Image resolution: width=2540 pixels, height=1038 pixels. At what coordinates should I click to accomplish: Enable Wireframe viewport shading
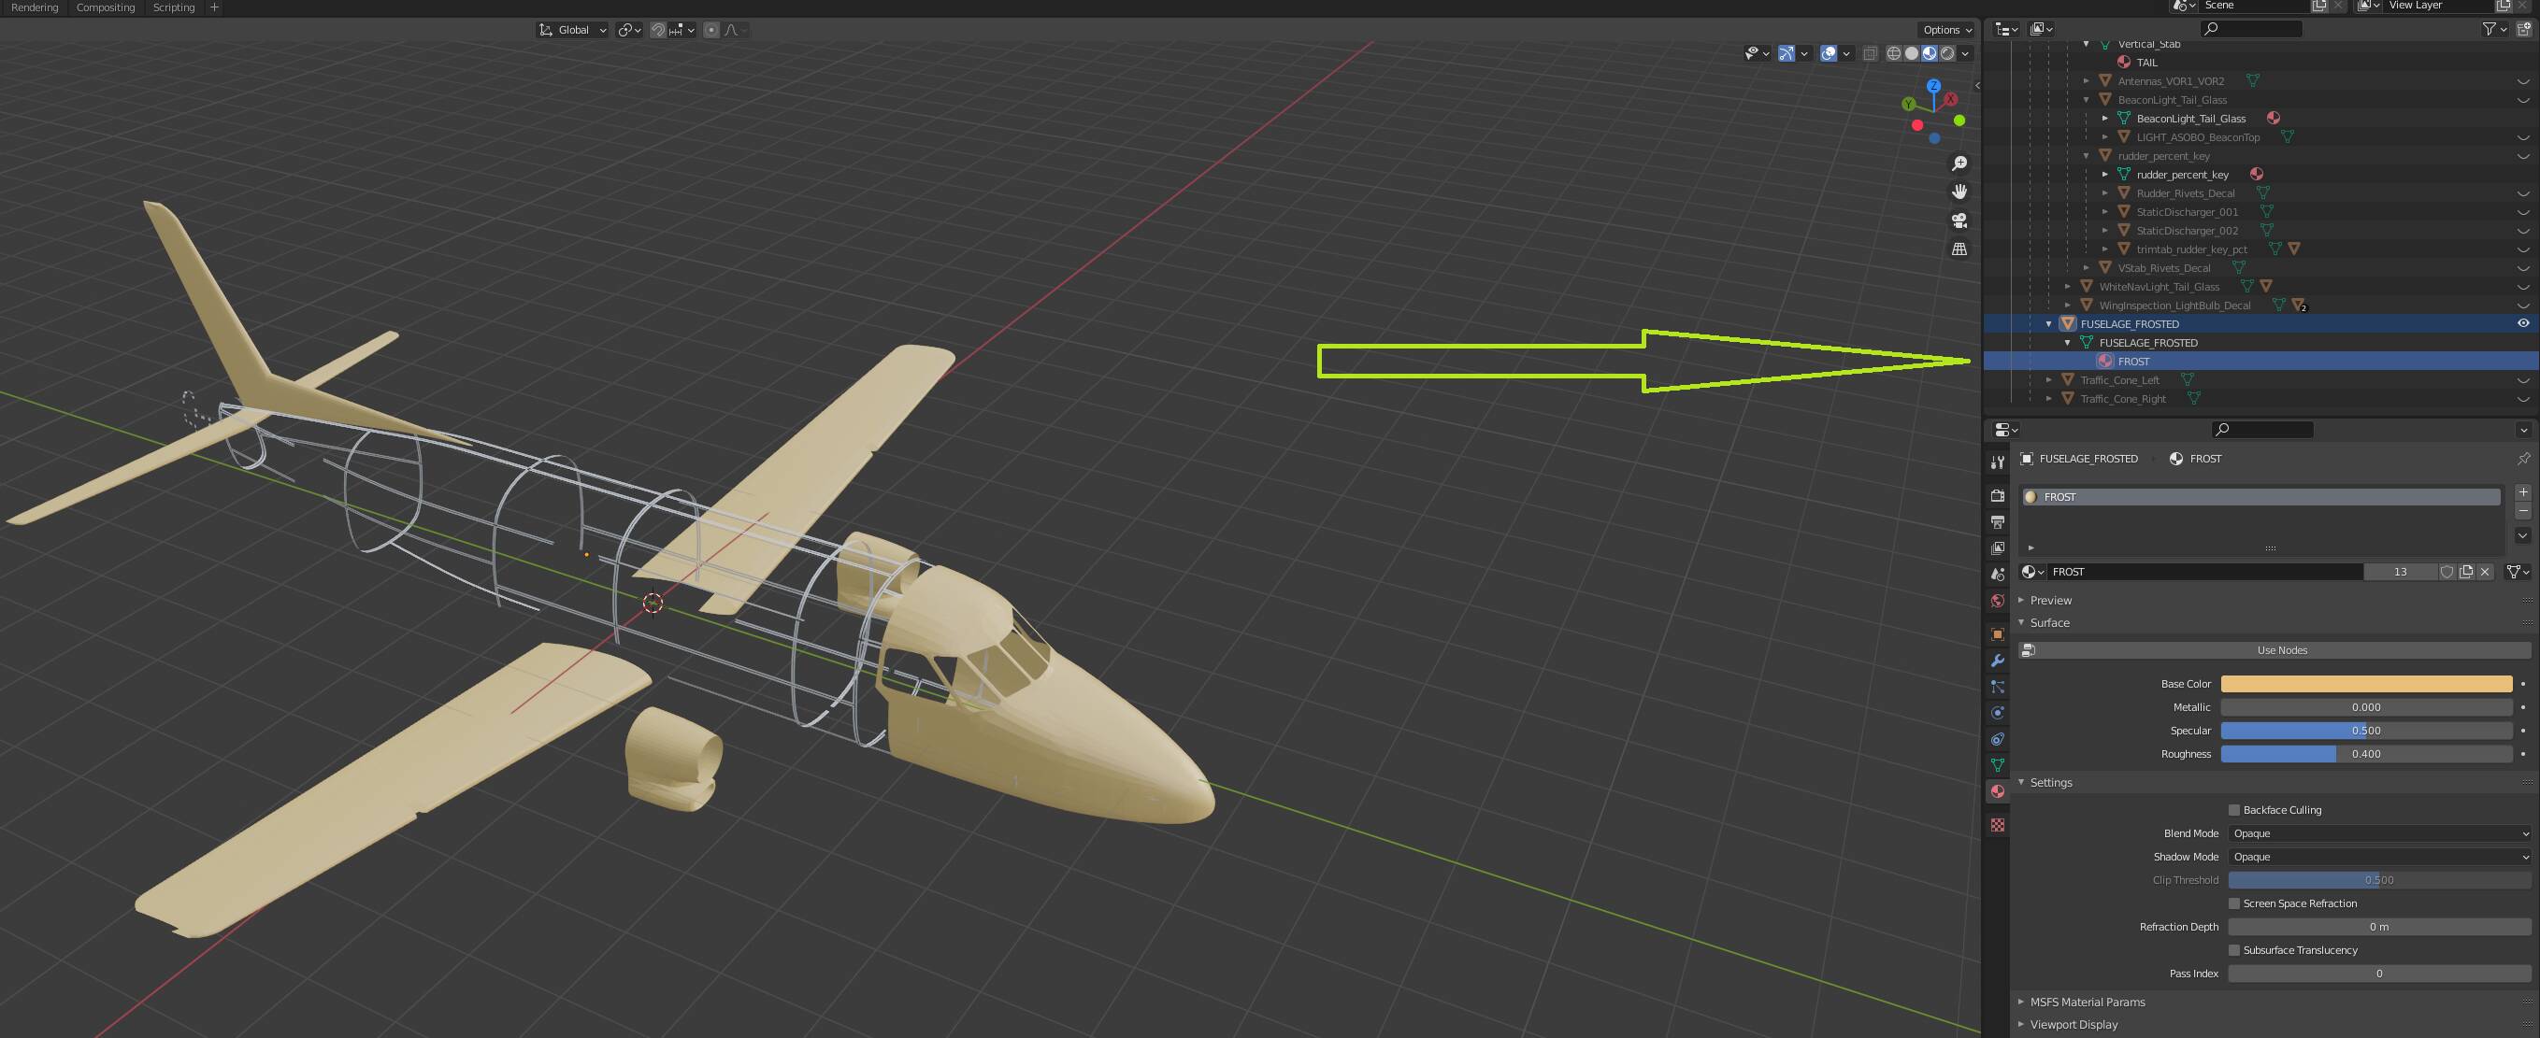tap(1893, 53)
